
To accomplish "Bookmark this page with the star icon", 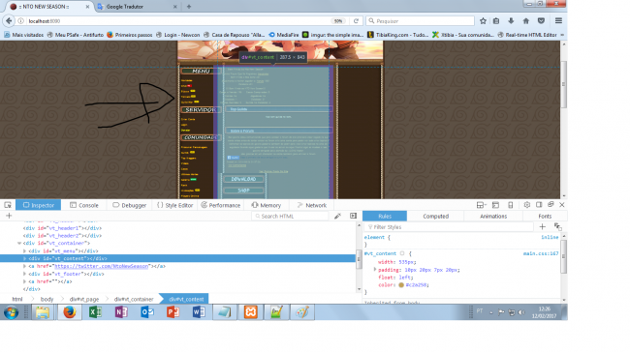I will [x=483, y=21].
